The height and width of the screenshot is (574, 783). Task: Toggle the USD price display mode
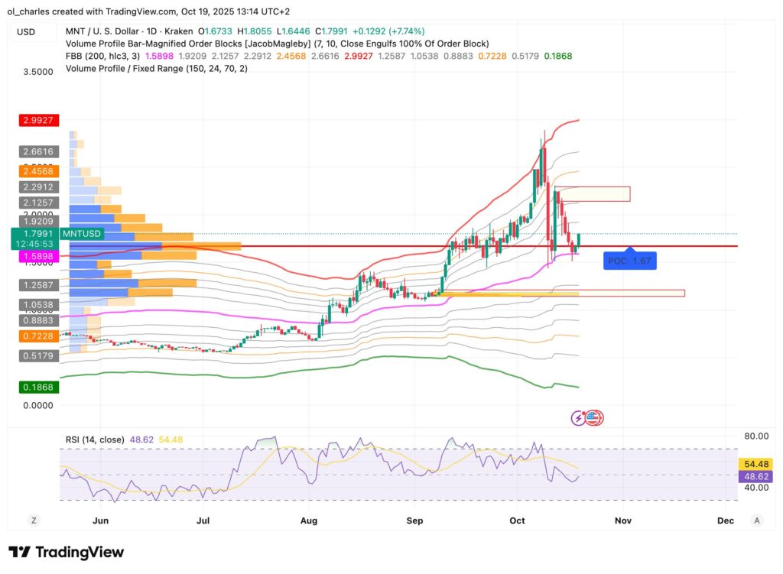26,31
